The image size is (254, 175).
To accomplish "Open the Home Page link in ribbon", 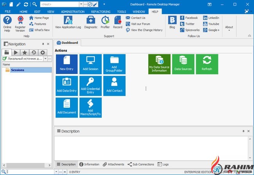I will pyautogui.click(x=39, y=18).
